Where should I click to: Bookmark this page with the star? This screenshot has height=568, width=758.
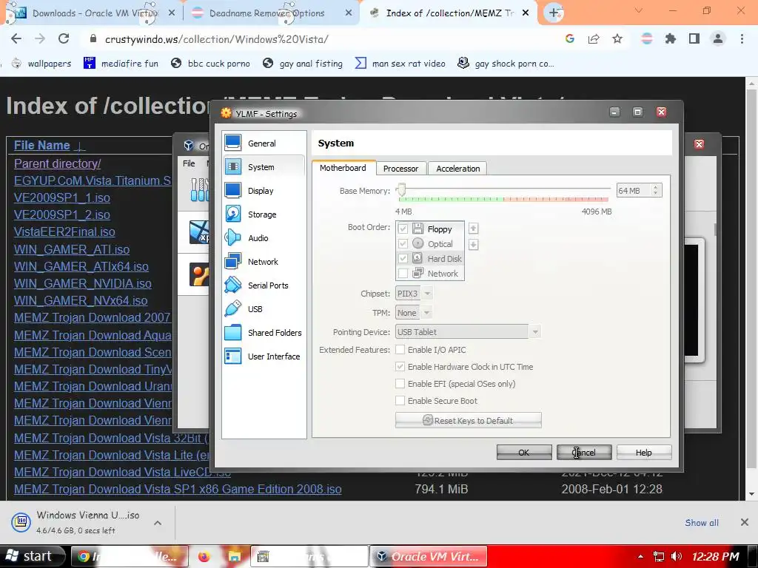[617, 39]
